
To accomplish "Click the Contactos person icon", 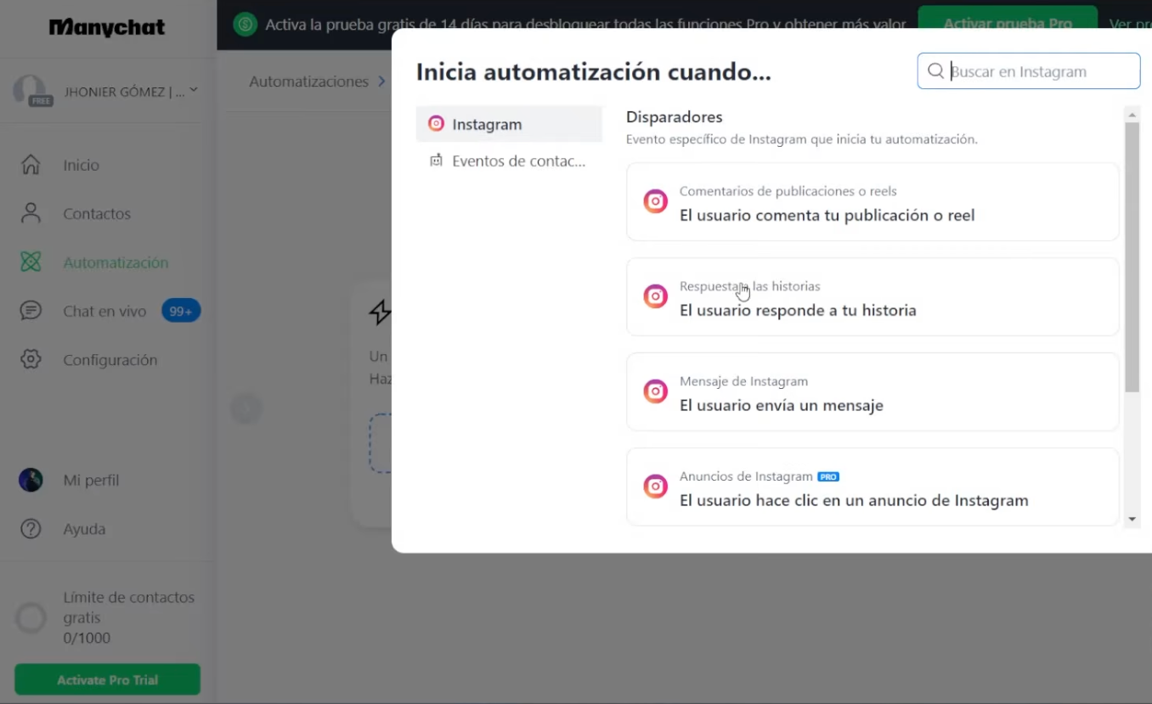I will [31, 213].
